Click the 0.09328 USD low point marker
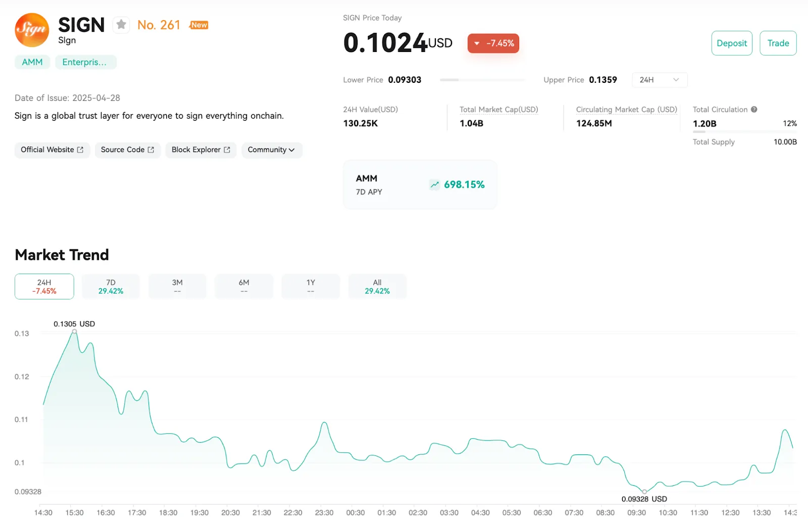The image size is (808, 521). coord(644,491)
